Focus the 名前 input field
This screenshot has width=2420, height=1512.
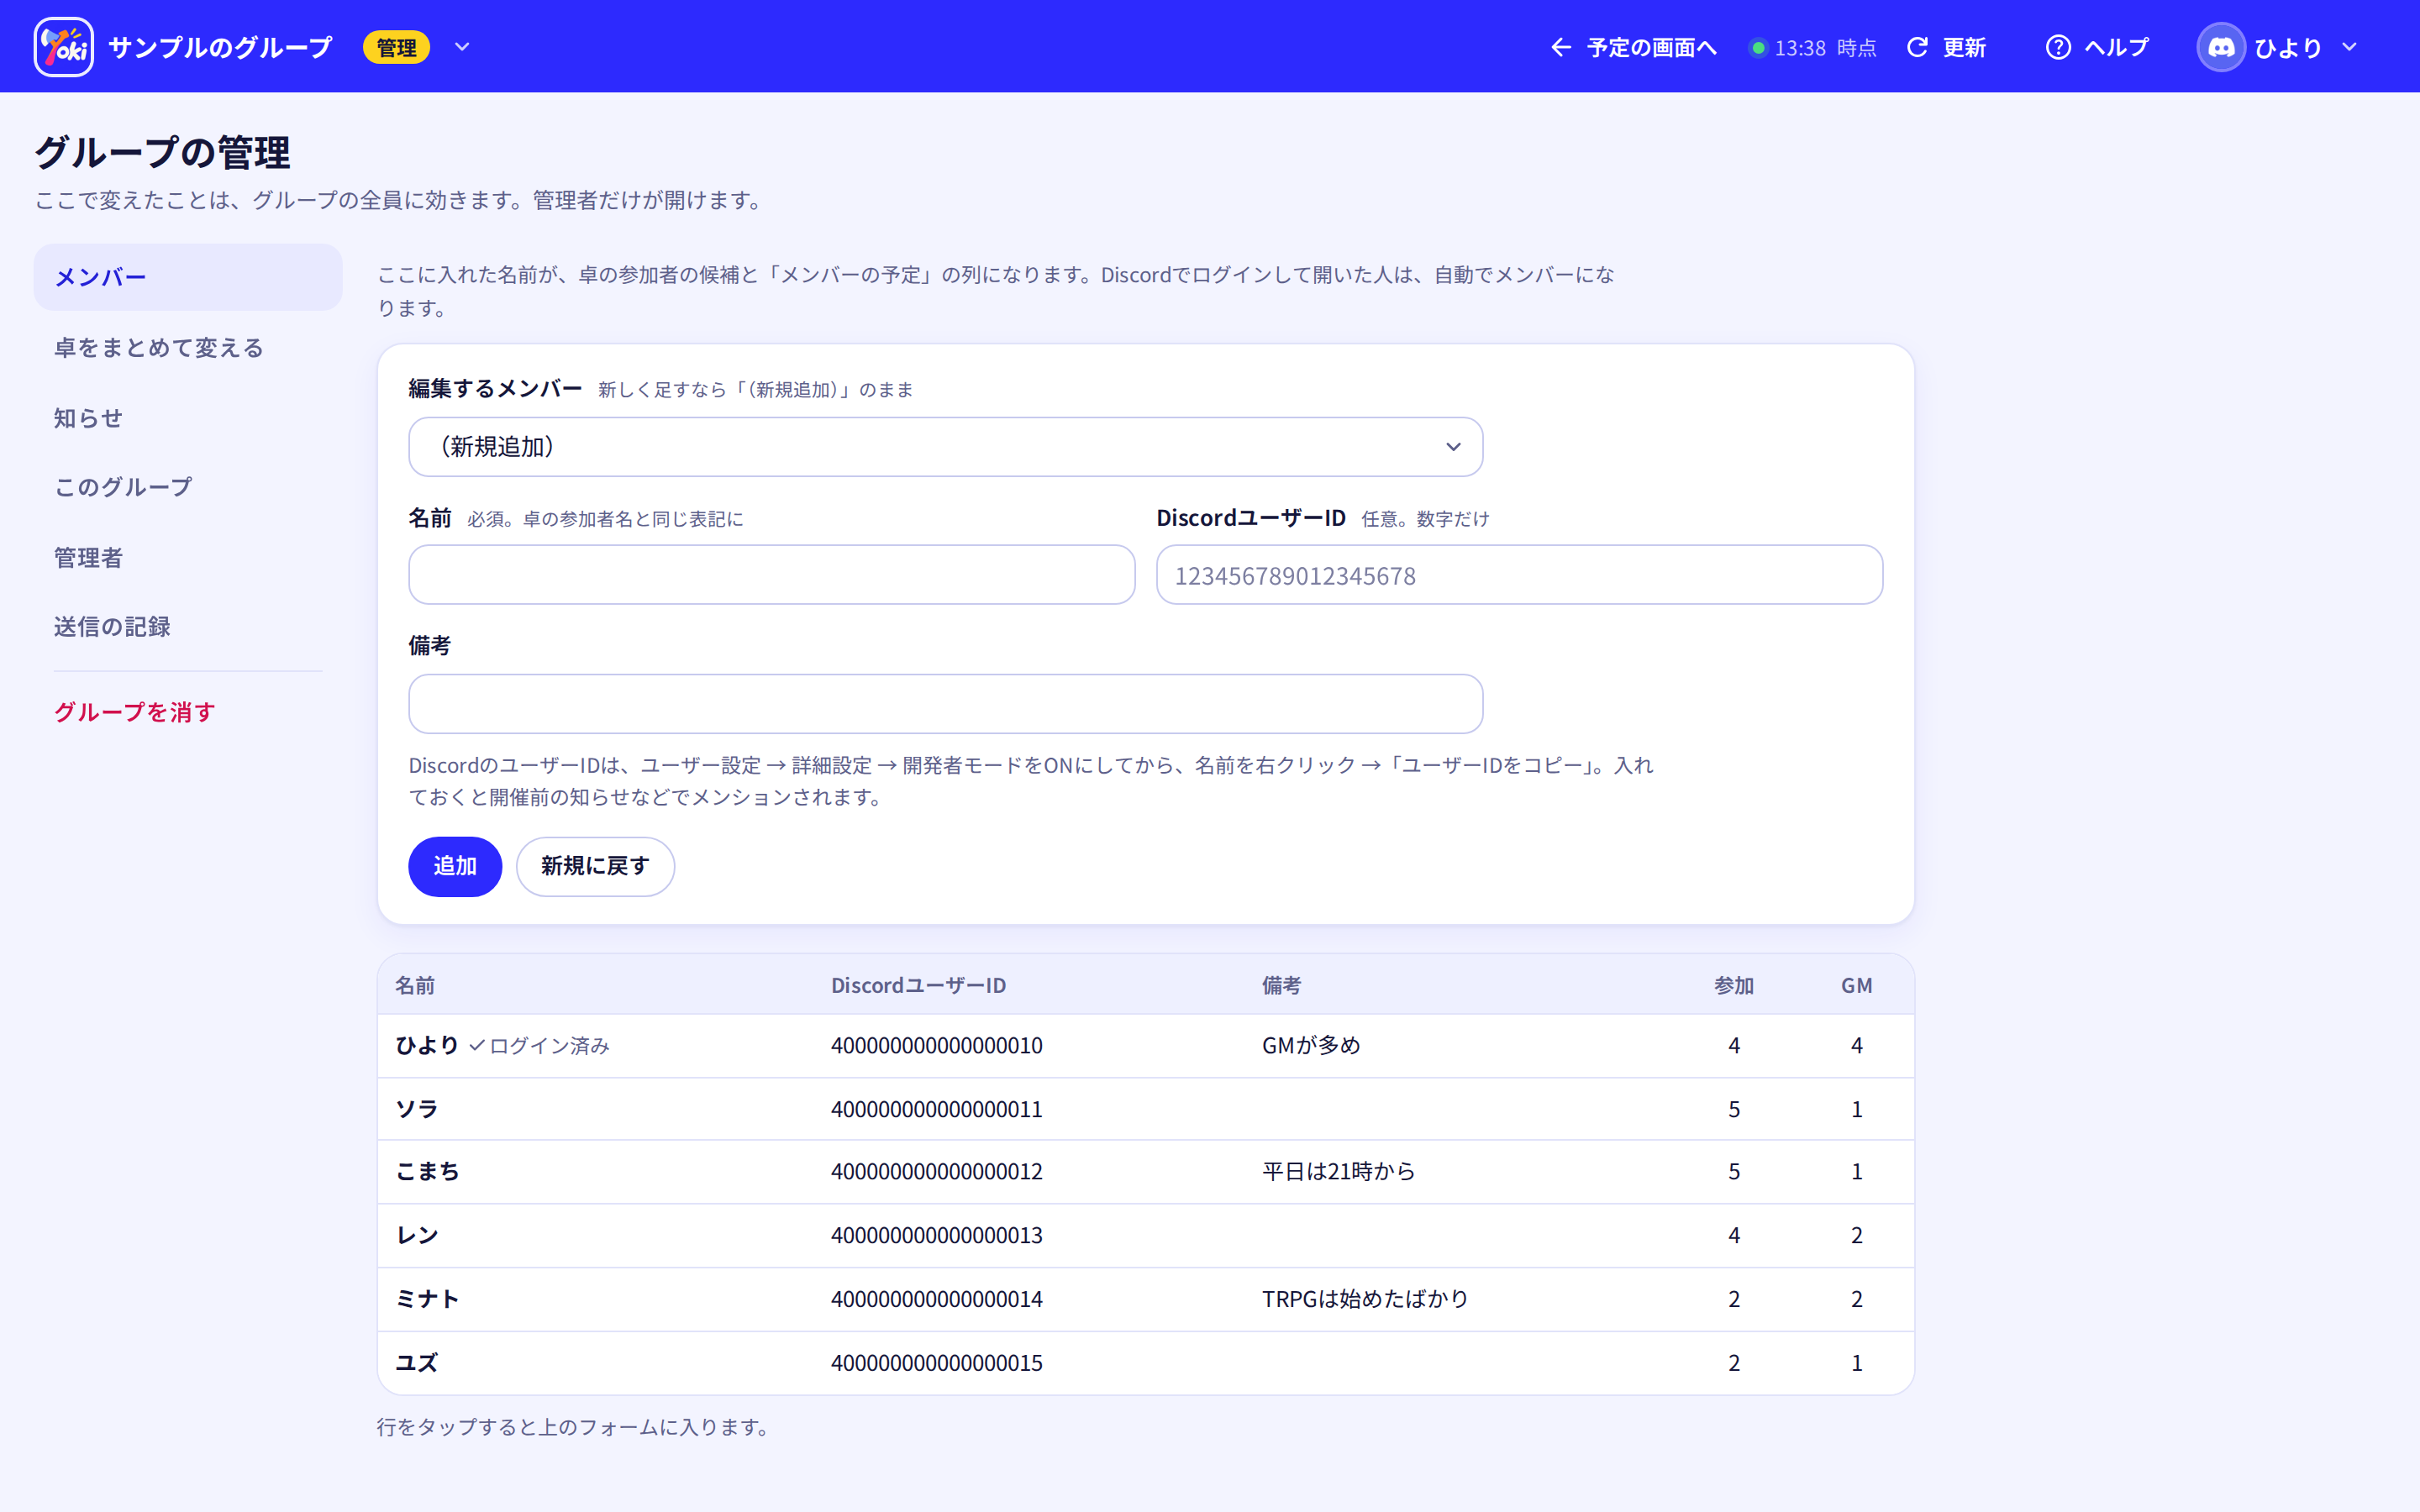[771, 575]
